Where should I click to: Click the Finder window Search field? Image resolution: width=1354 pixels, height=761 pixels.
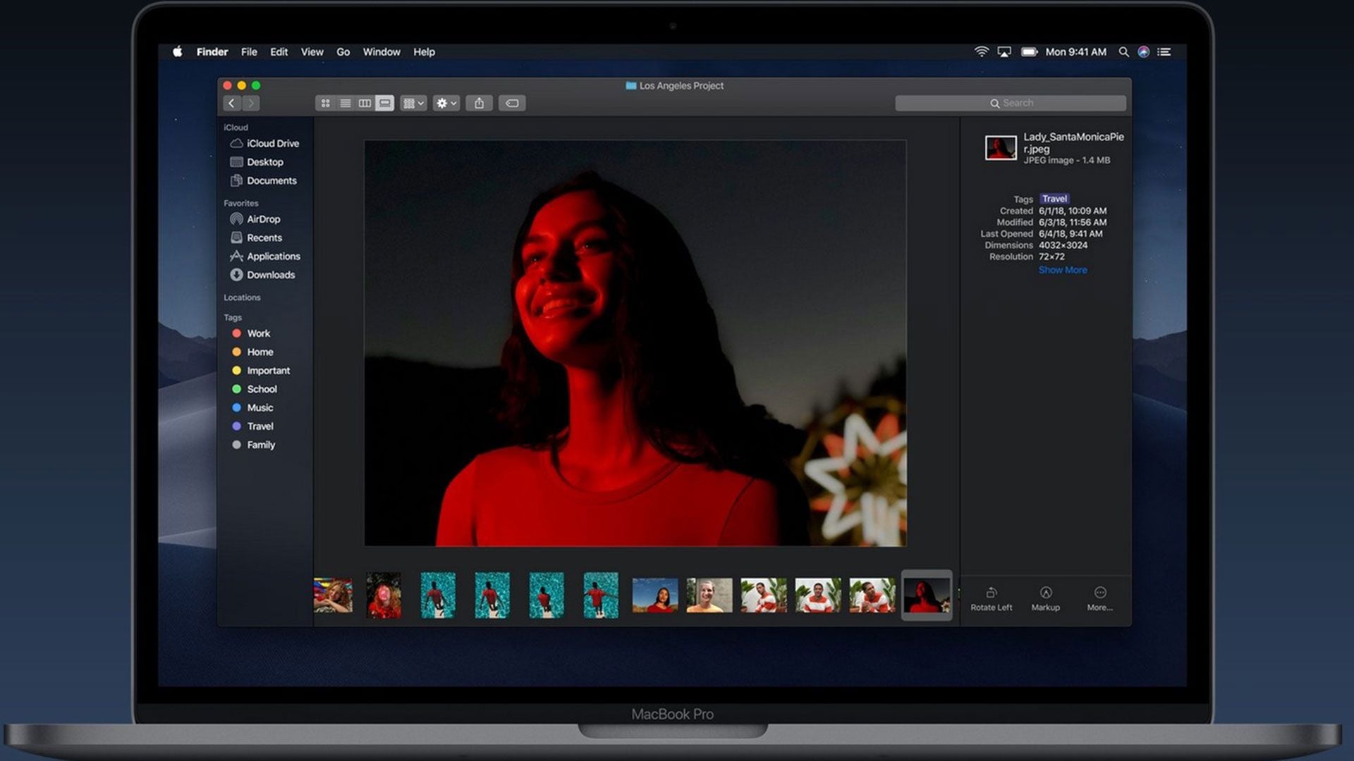(1011, 103)
